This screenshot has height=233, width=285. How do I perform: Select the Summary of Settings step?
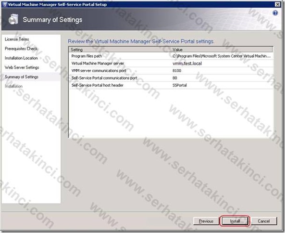[22, 77]
